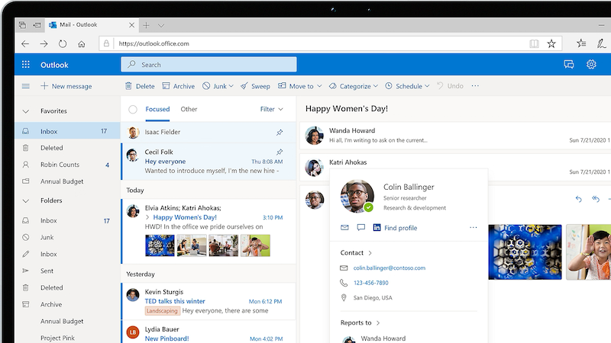
Task: Expand the Reports to section chevron
Action: click(378, 322)
